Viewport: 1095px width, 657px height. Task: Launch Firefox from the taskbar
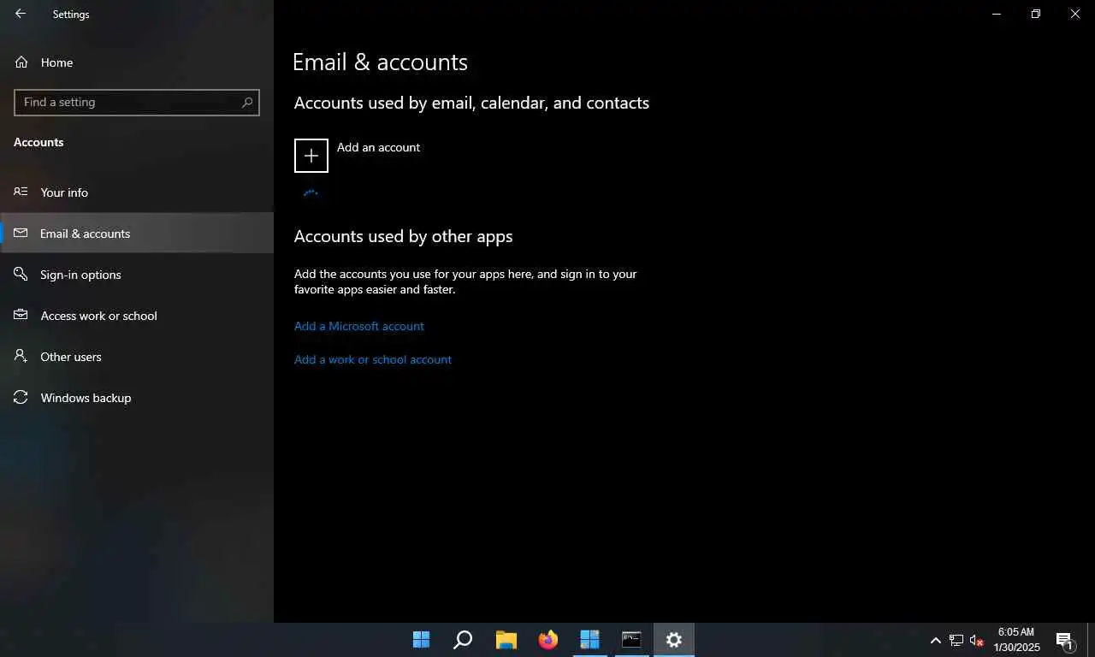(x=547, y=640)
